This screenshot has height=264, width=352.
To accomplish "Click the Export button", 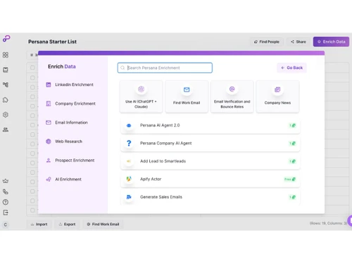I will coord(67,224).
